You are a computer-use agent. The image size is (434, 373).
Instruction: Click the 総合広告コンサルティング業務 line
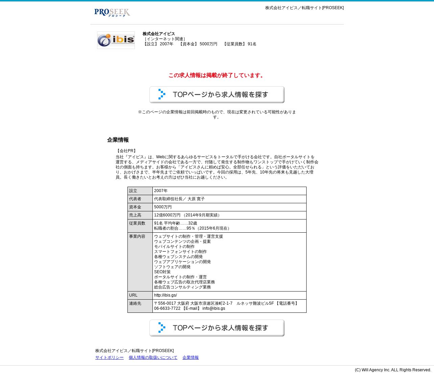pyautogui.click(x=183, y=287)
